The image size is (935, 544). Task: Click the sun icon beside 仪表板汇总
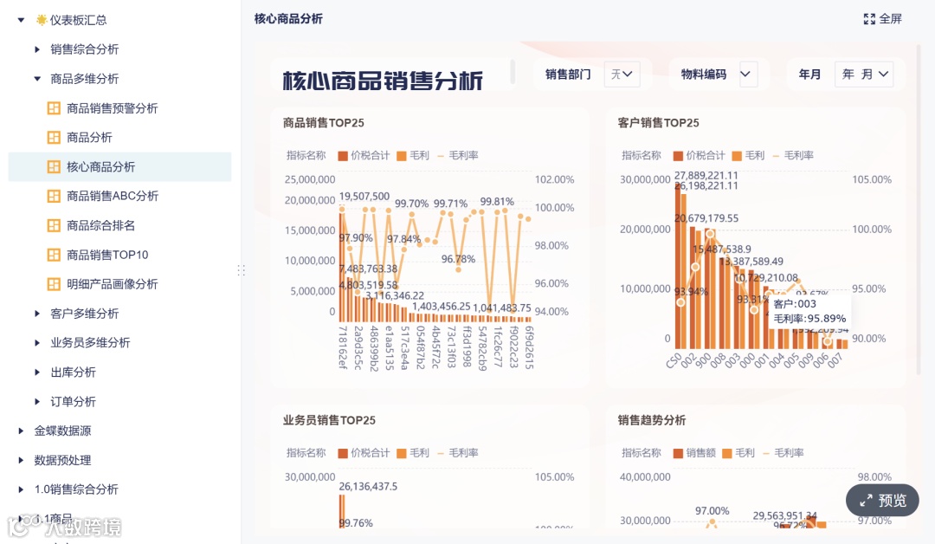point(42,20)
